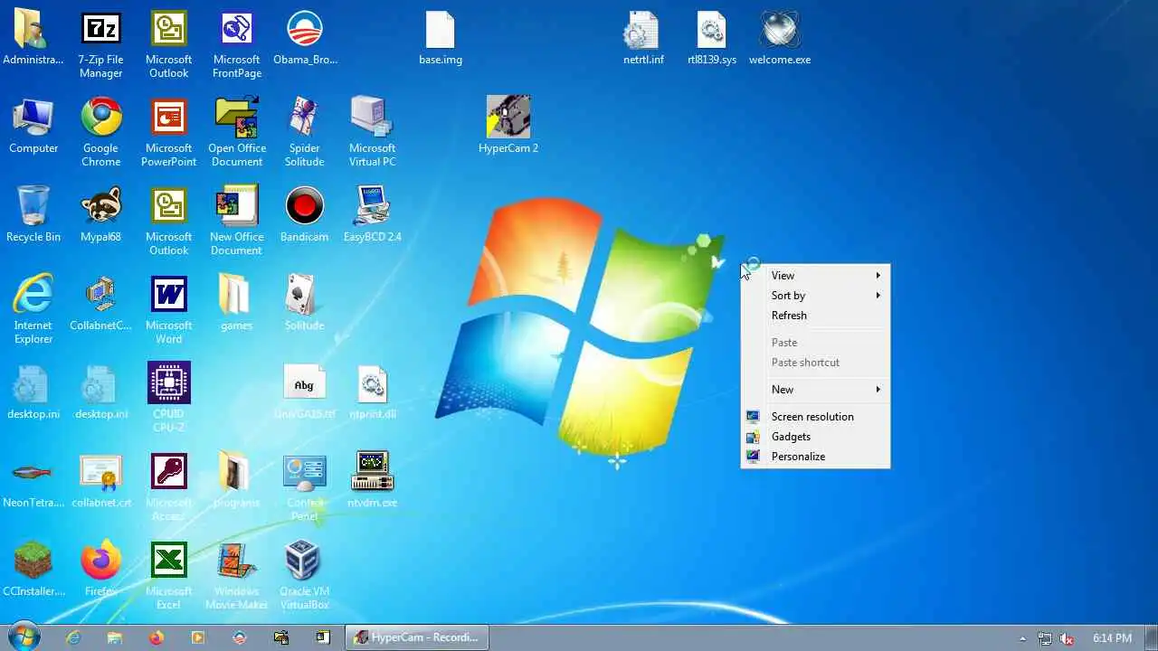
Task: Select the Microsoft Word desktop icon
Action: pyautogui.click(x=169, y=309)
